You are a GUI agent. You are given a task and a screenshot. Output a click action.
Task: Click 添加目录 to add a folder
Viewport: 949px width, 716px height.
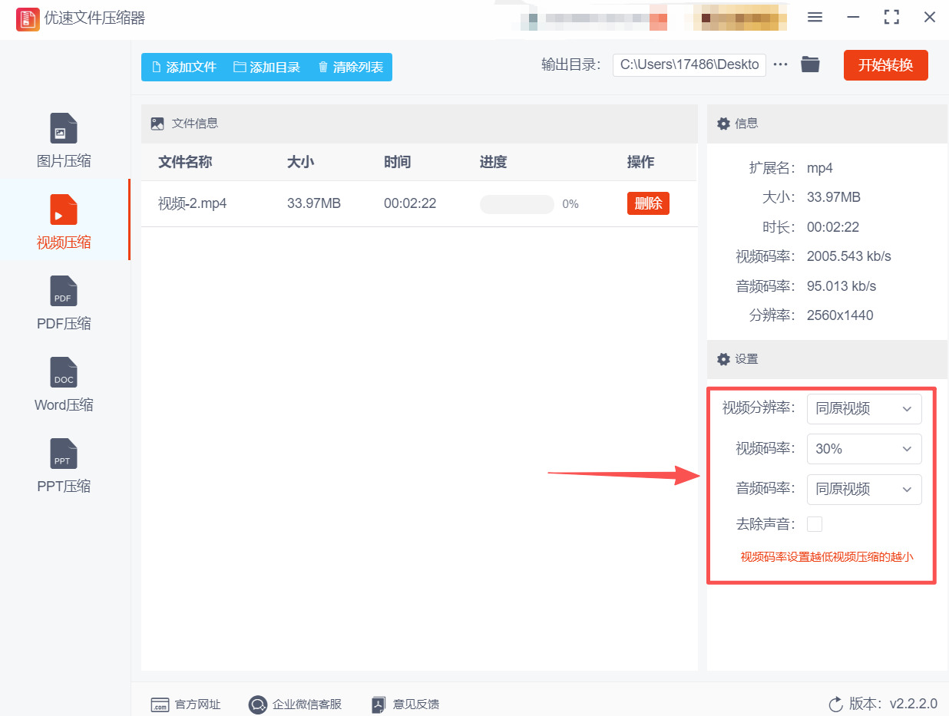coord(266,67)
